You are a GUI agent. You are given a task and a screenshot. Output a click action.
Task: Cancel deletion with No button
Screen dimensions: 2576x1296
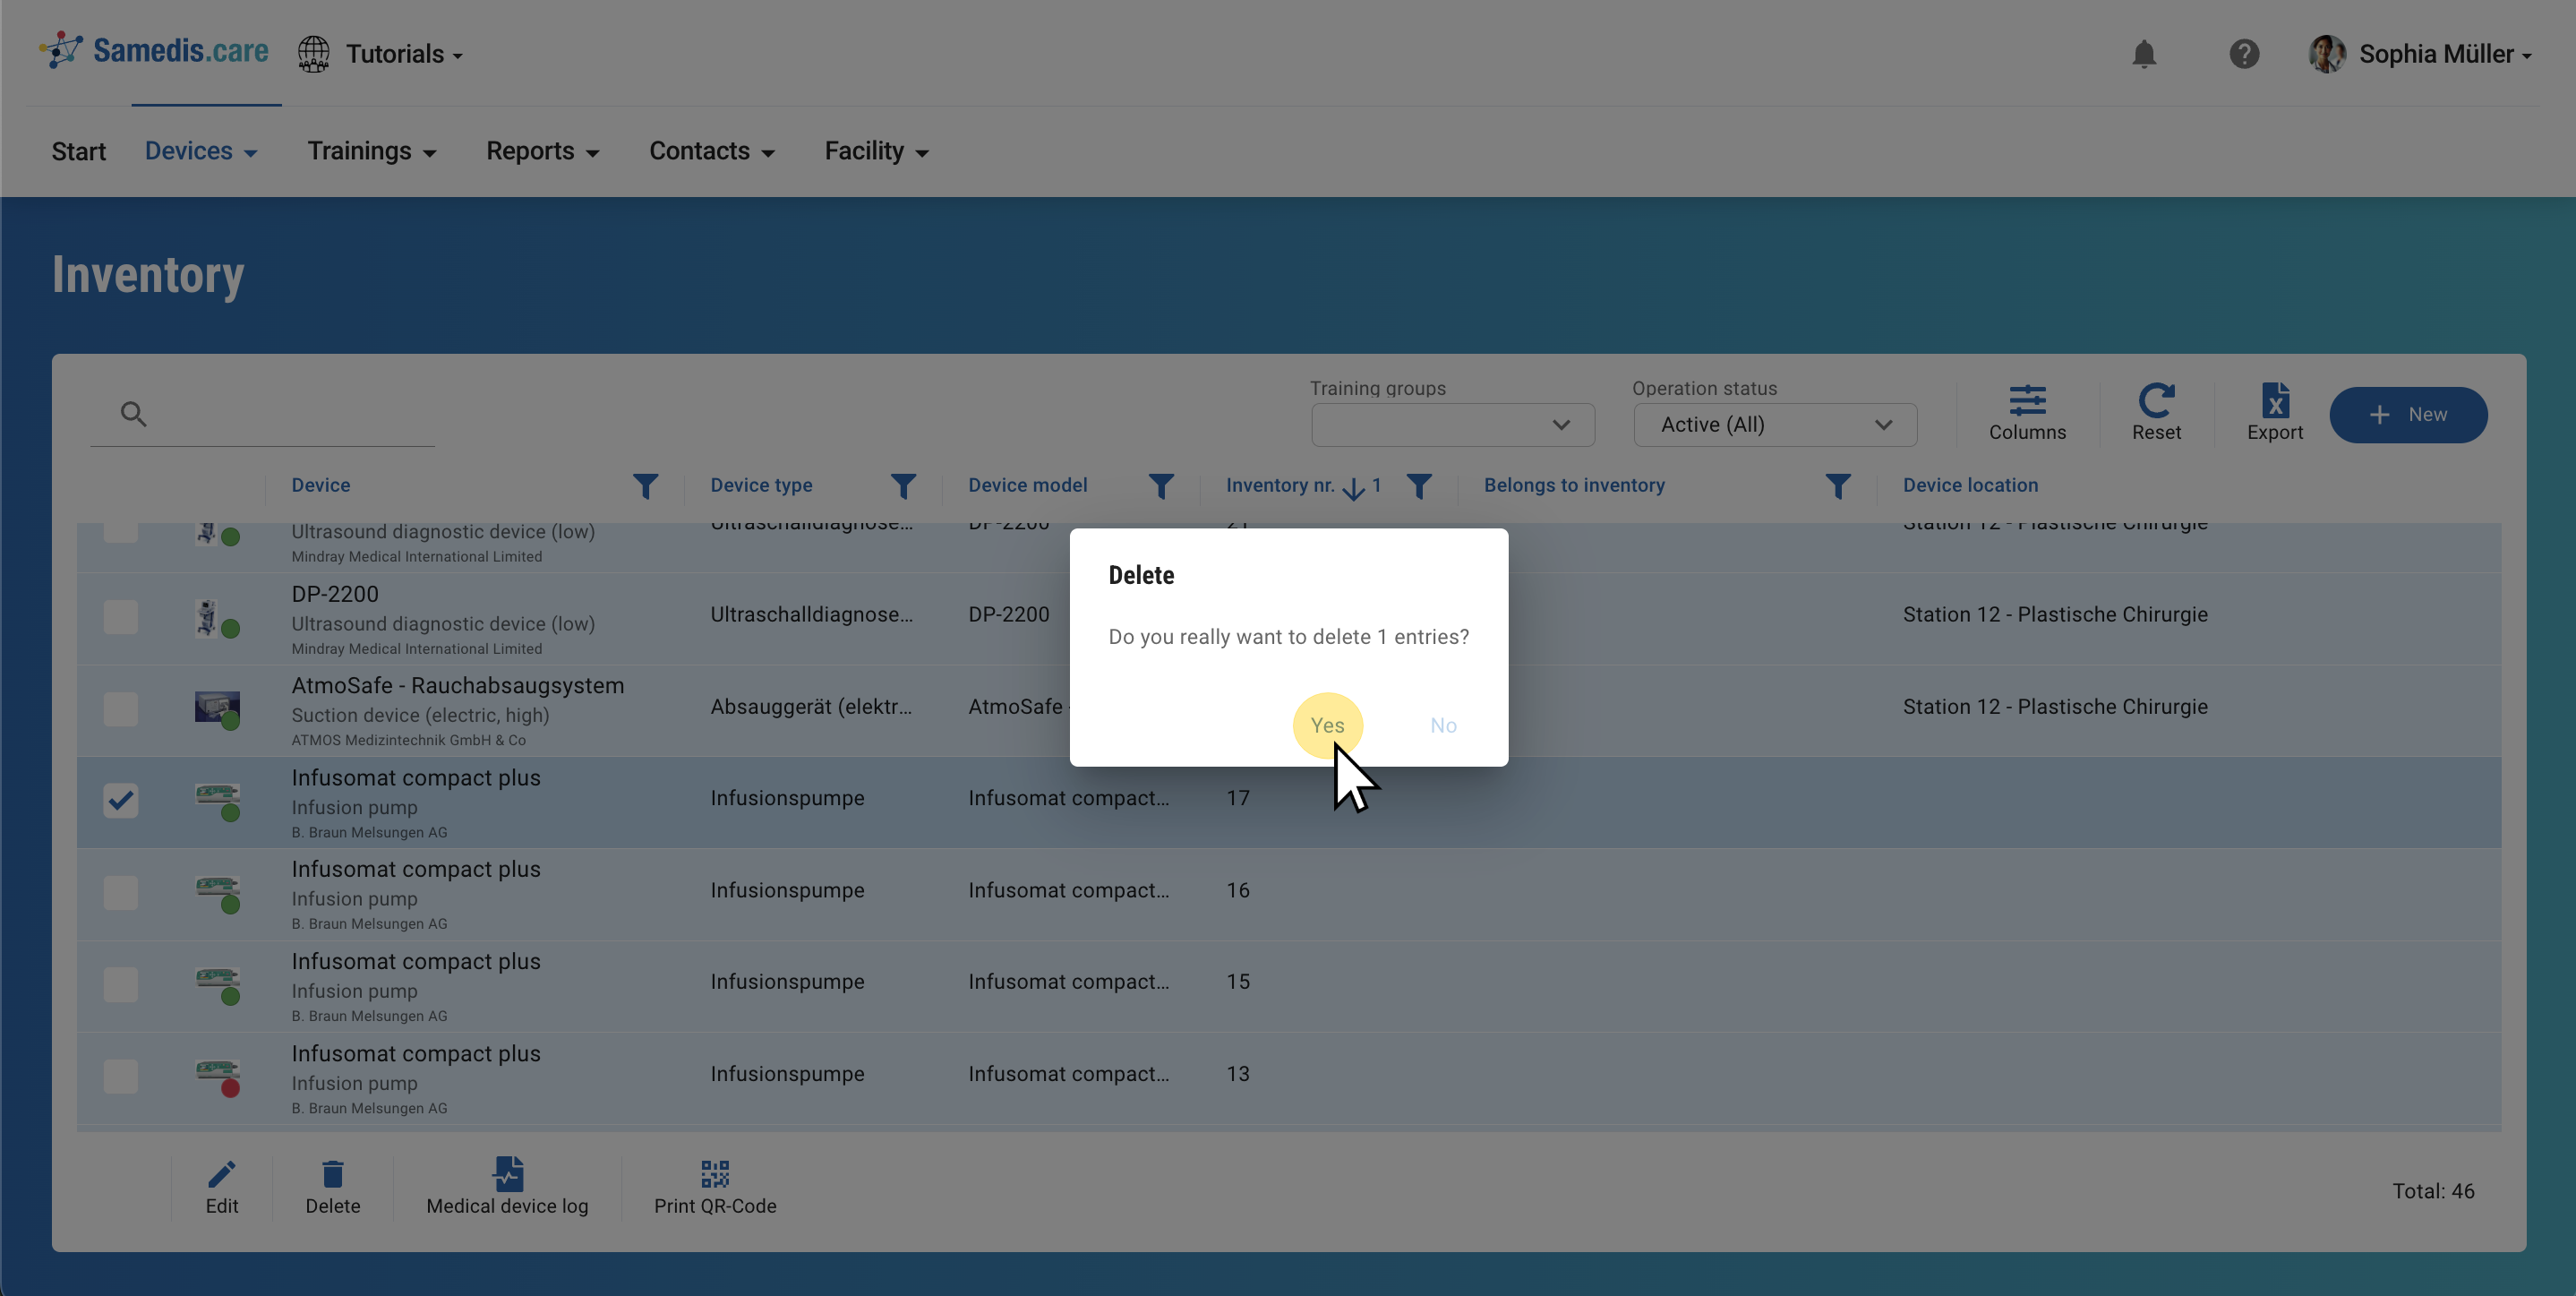pos(1442,725)
